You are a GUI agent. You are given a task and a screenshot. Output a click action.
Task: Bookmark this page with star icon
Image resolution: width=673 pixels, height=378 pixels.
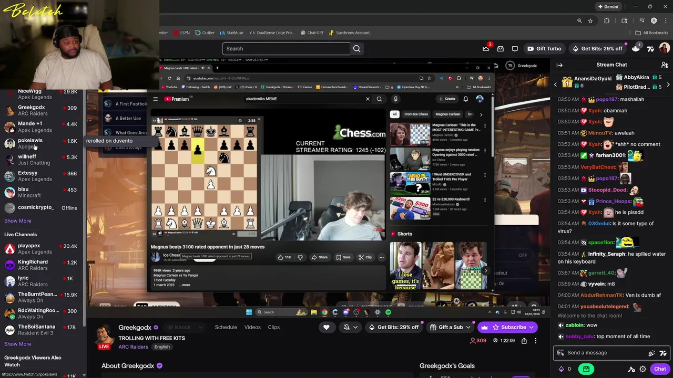click(x=590, y=20)
